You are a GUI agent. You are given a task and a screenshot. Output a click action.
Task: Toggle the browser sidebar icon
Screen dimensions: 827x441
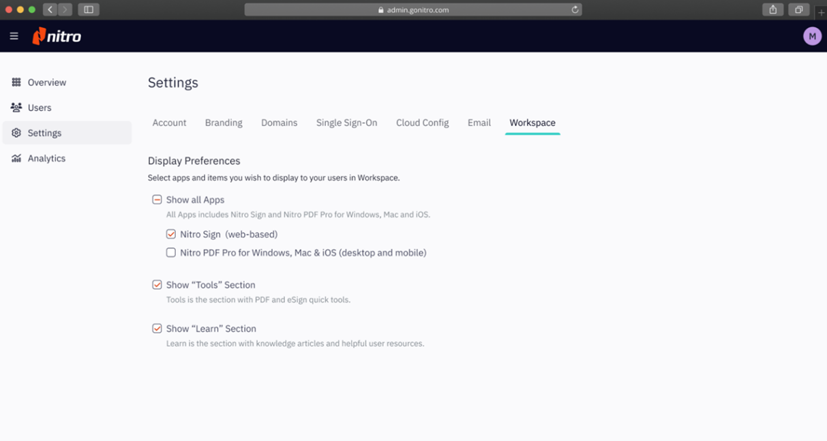88,10
